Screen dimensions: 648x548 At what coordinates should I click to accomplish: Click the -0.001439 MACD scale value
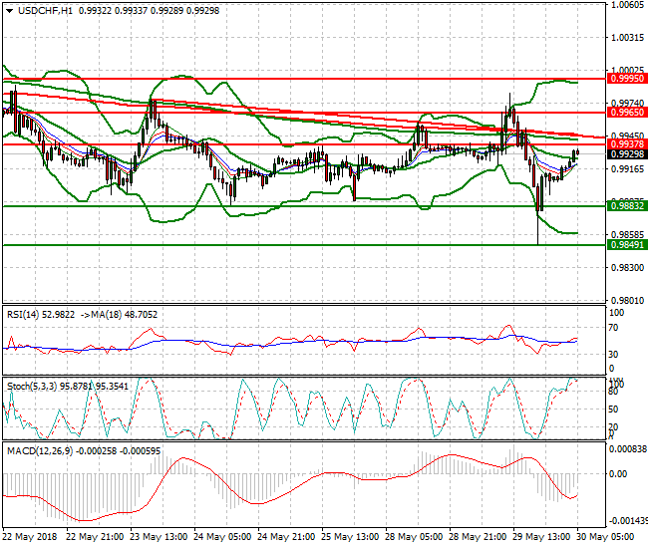pos(628,520)
